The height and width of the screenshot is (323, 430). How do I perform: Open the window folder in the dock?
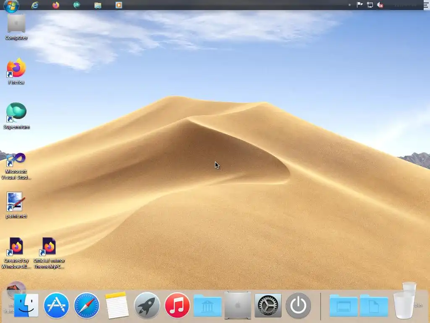pos(343,306)
